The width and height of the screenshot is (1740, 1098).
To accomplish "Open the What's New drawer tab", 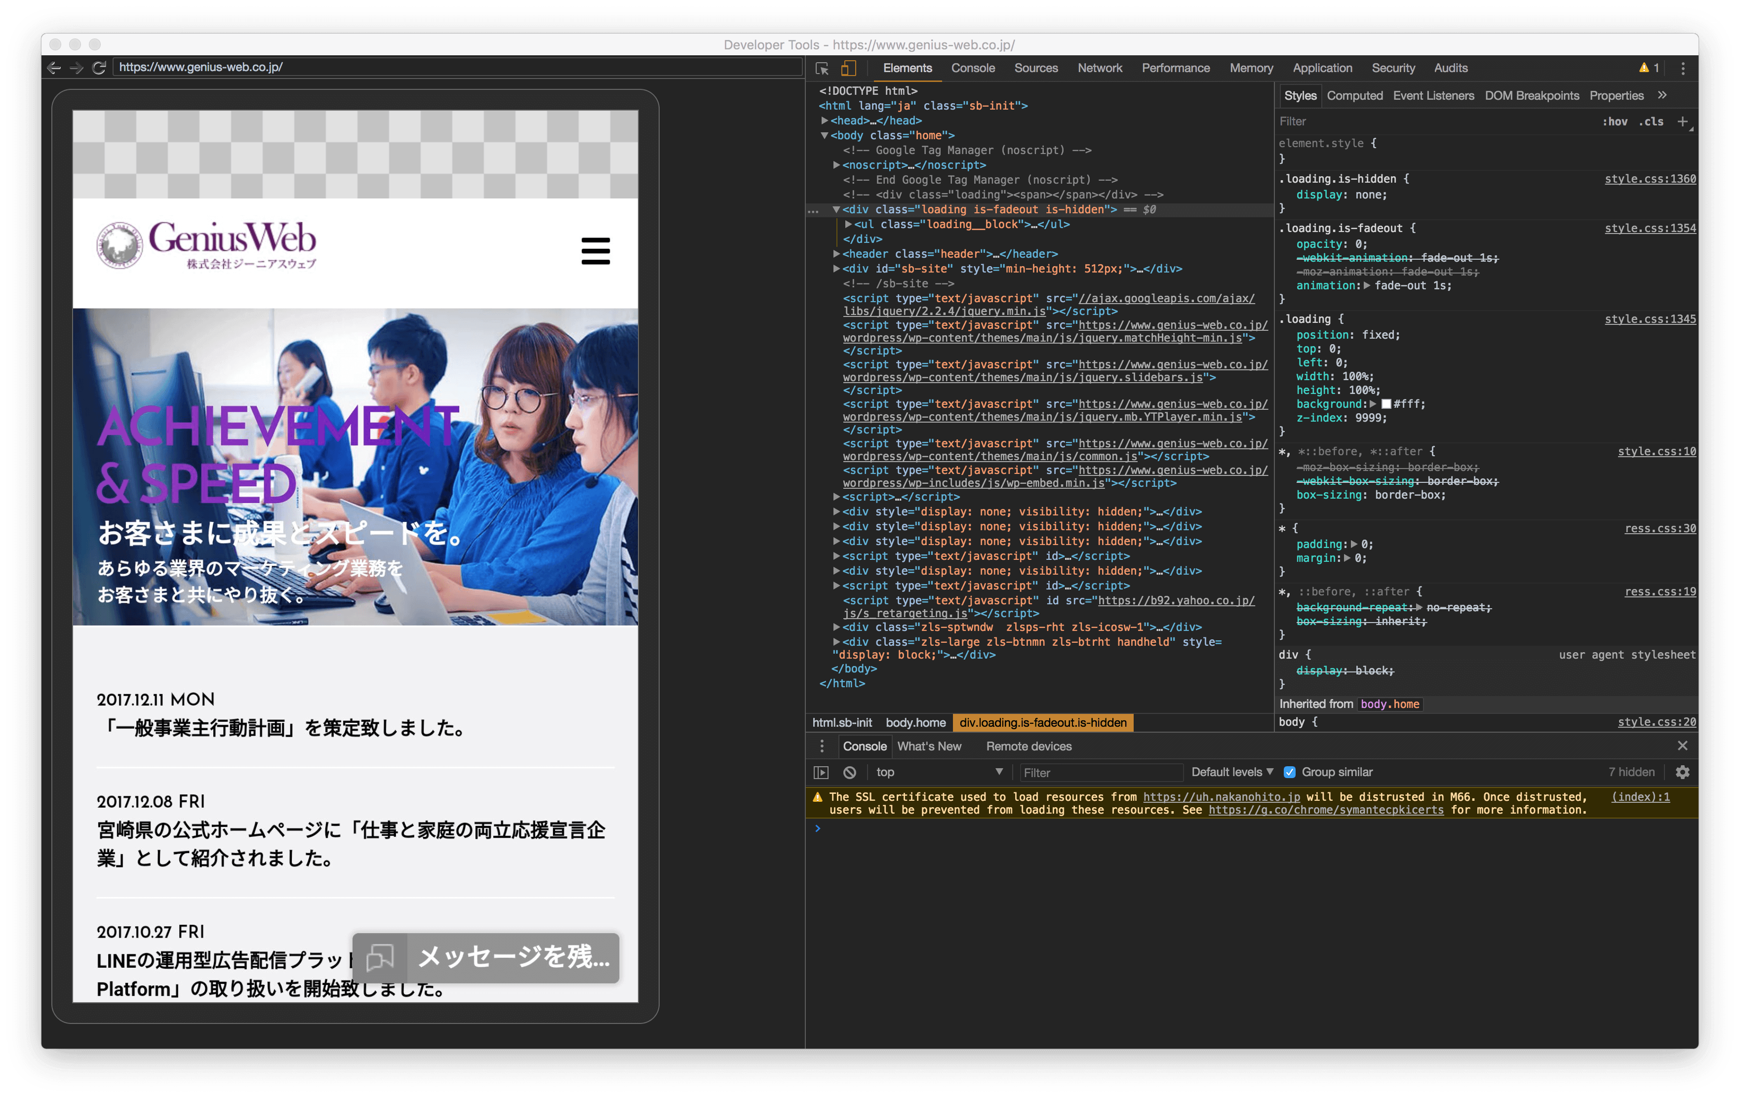I will pyautogui.click(x=929, y=746).
